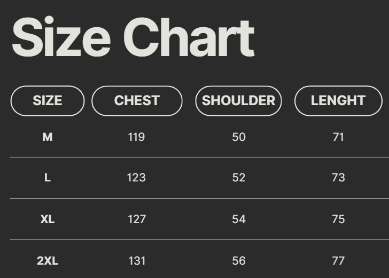Click shoulder value 54
Viewport: 389px width, 278px height.
click(x=239, y=219)
